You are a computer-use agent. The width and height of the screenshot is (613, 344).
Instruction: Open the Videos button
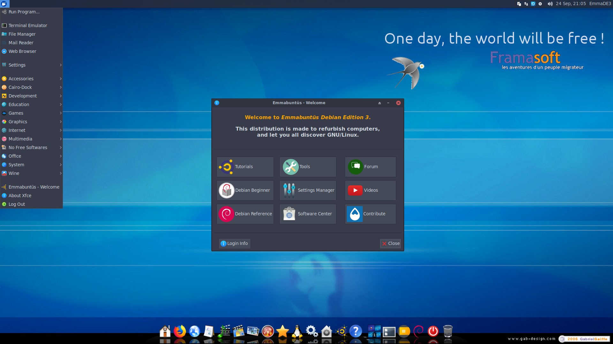click(370, 190)
